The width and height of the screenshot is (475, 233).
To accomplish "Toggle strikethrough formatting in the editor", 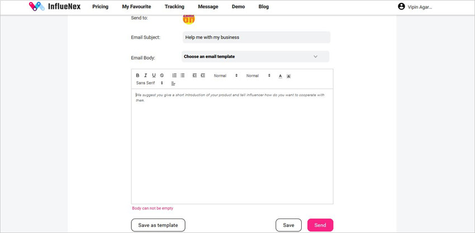I will [161, 75].
